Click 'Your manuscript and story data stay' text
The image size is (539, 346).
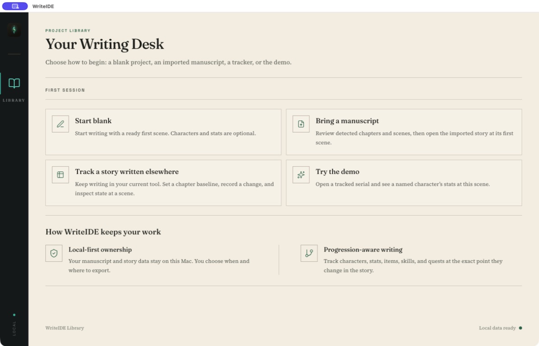[159, 266]
